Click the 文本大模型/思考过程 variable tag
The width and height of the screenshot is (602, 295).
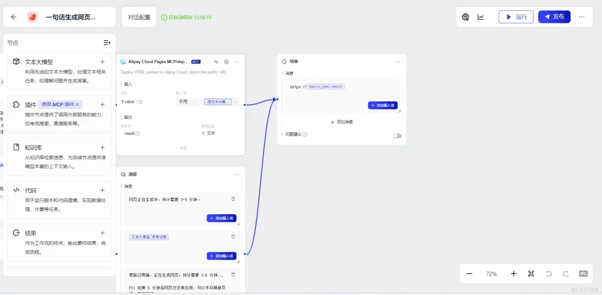(x=149, y=237)
